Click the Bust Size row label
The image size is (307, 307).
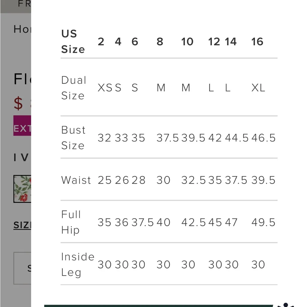click(73, 137)
